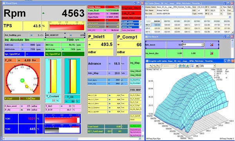Click the green needle hub of P_Oil gauge
The height and width of the screenshot is (141, 235).
tap(22, 81)
